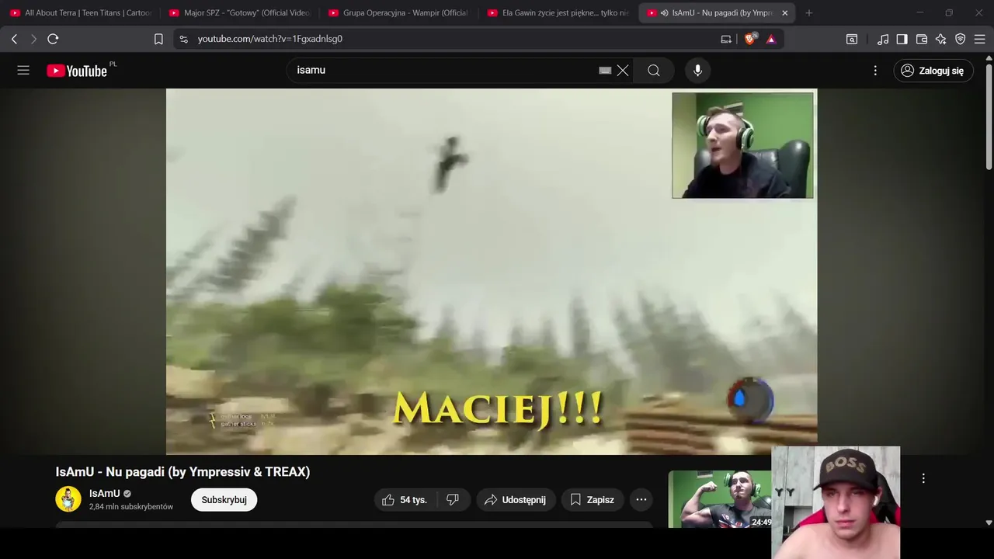This screenshot has width=994, height=559.
Task: Open the tab search button
Action: point(852,39)
